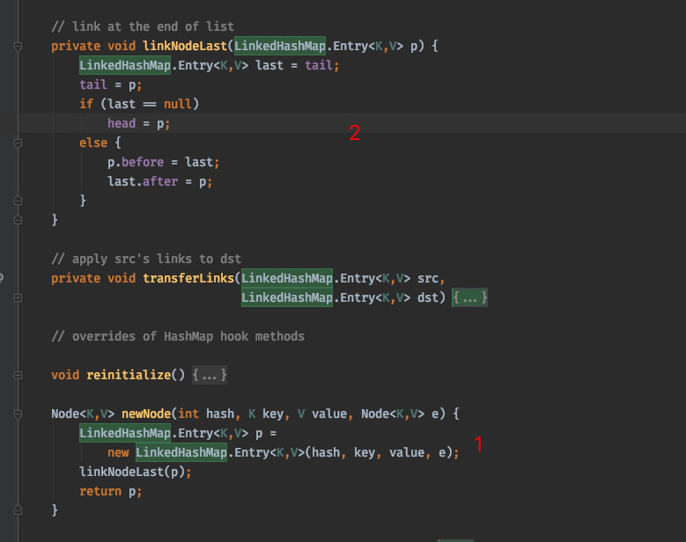This screenshot has width=686, height=542.
Task: Click the fold end marker of the else block
Action: pyautogui.click(x=18, y=201)
